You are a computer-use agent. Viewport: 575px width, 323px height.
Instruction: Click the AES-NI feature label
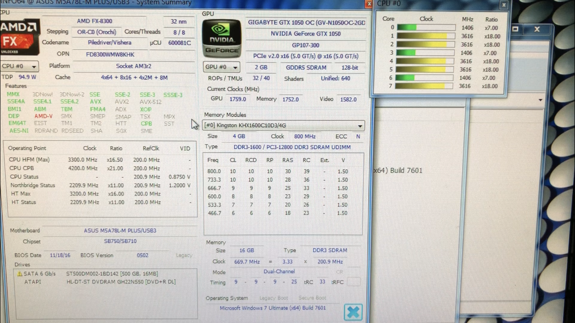[19, 130]
